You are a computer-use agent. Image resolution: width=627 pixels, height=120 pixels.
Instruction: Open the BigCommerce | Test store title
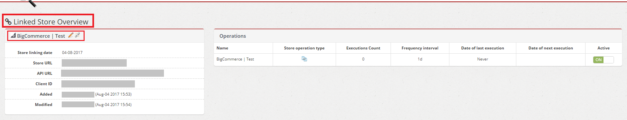[41, 36]
